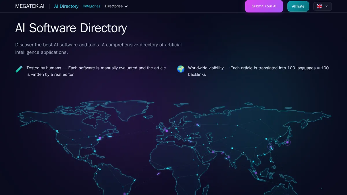This screenshot has width=347, height=195.
Task: Open the Directories dropdown
Action: (x=114, y=6)
